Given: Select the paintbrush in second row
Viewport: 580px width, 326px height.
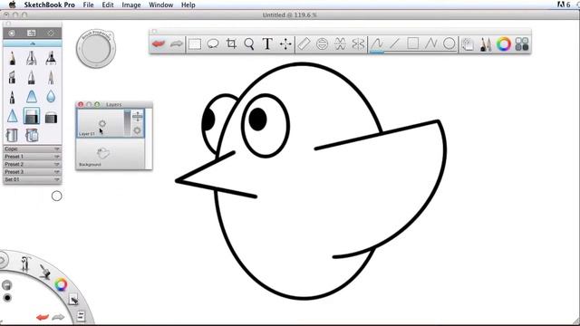Looking at the screenshot, I should [x=32, y=78].
